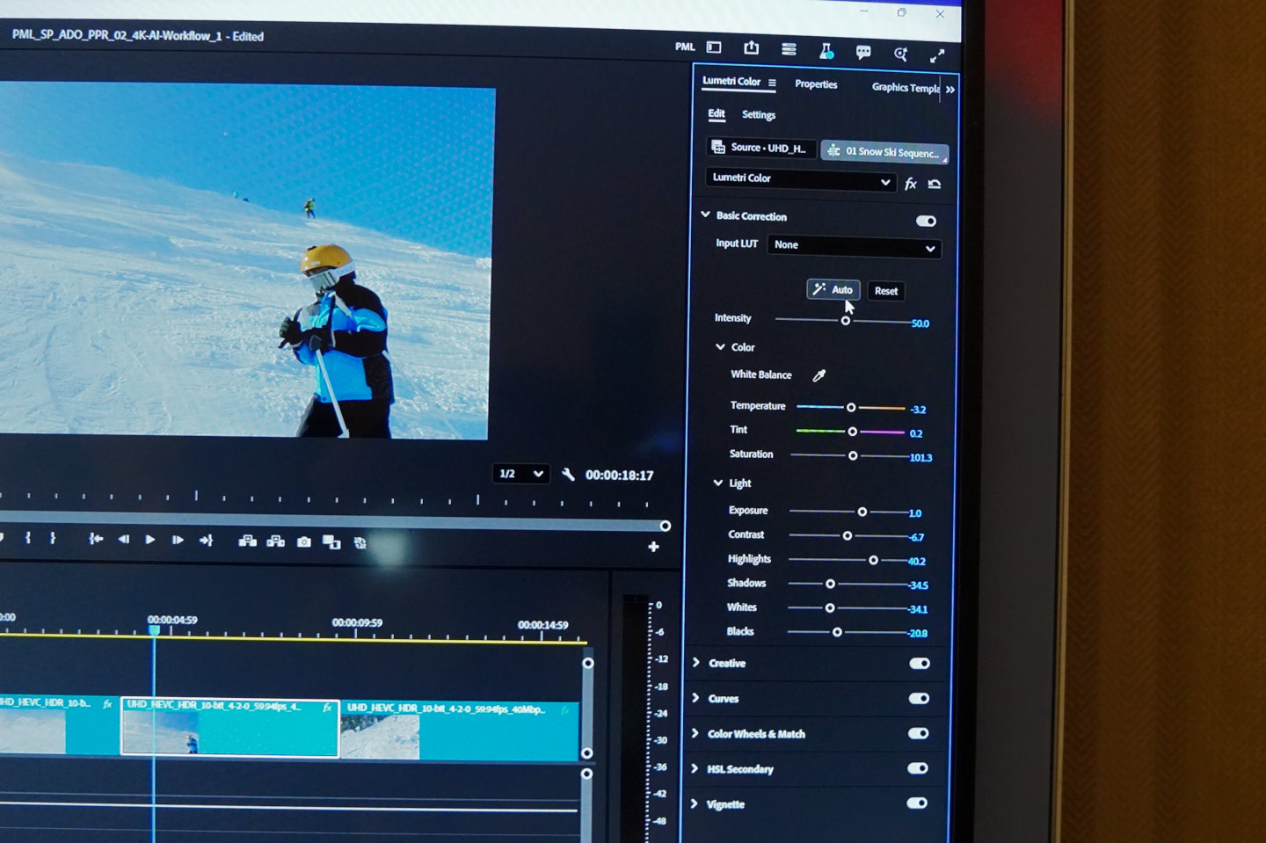Viewport: 1266px width, 843px height.
Task: Click the Auto color button
Action: point(833,289)
